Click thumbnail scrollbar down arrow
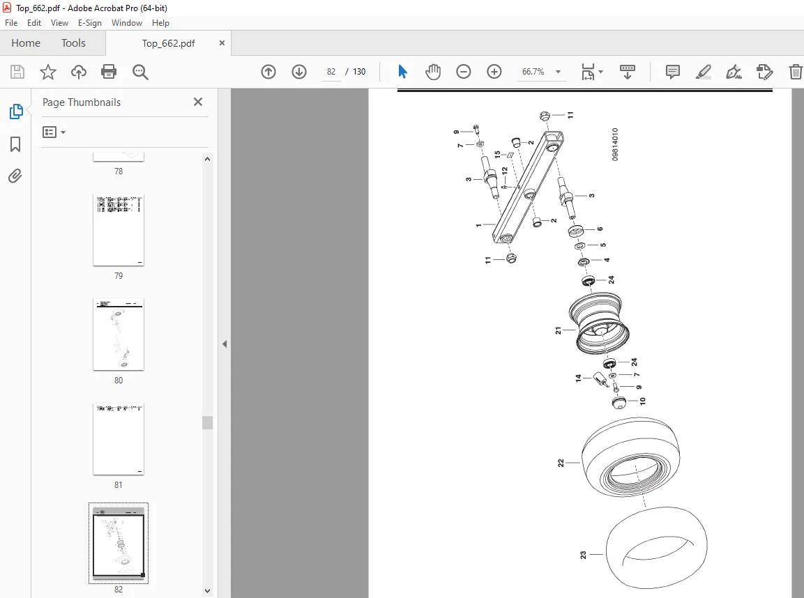This screenshot has height=598, width=804. tap(207, 591)
